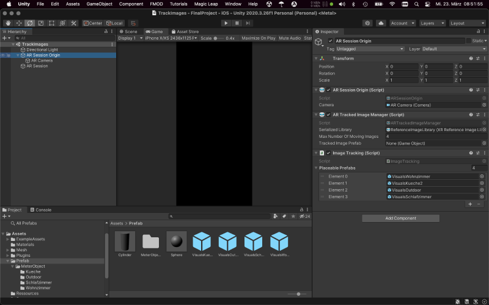489x305 pixels.
Task: Toggle AR Session Origin active checkbox
Action: click(330, 41)
